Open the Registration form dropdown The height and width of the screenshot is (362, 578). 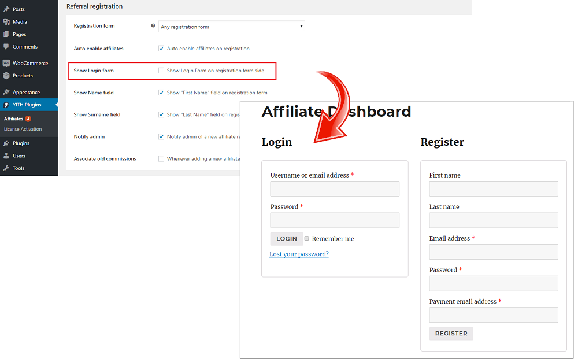[x=231, y=27]
